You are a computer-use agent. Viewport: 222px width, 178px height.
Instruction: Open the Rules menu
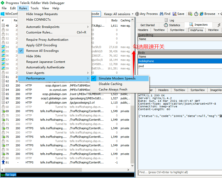[23, 8]
